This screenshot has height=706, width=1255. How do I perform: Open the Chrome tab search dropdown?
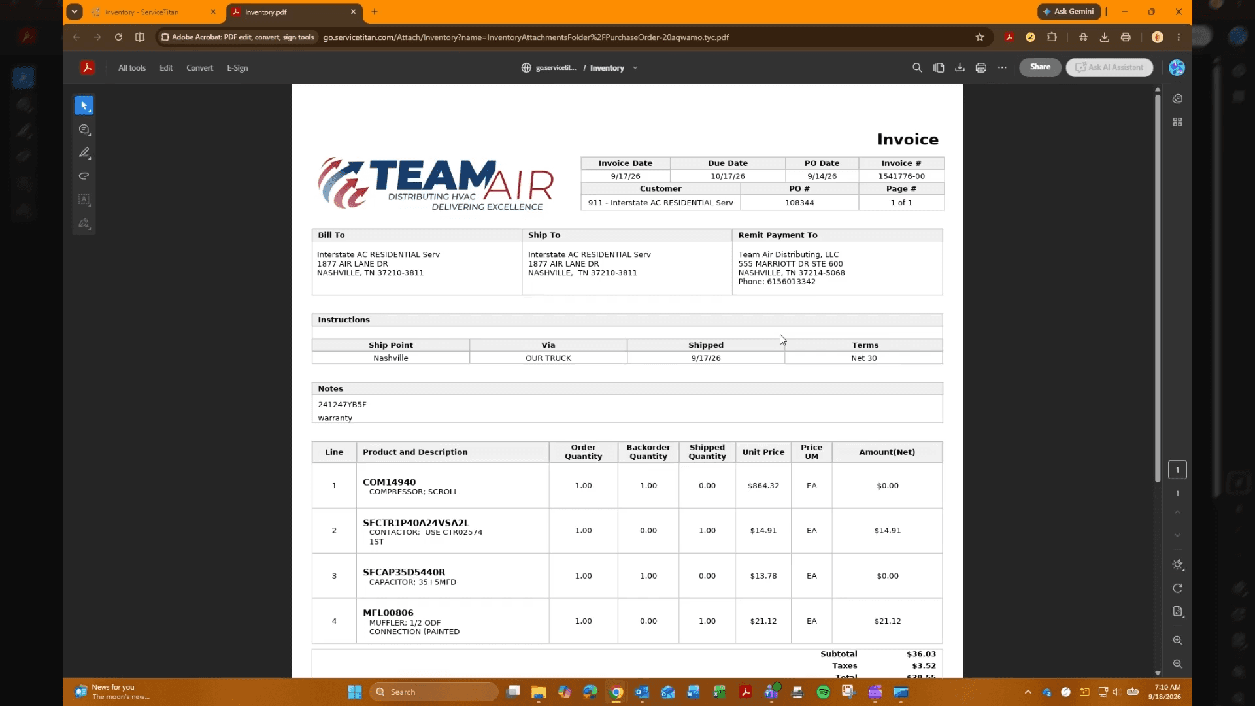pyautogui.click(x=75, y=12)
